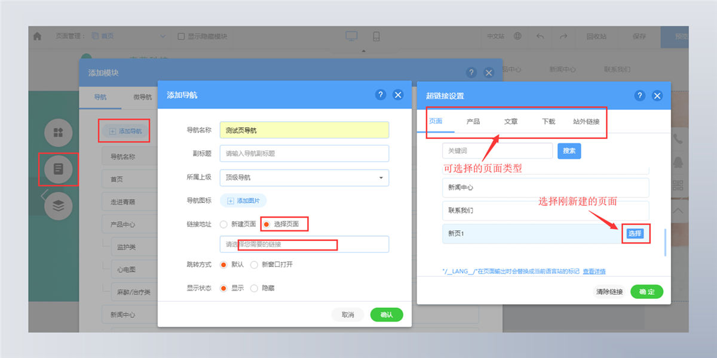This screenshot has height=358, width=717.
Task: Open the language globe icon near 中文站
Action: [517, 36]
